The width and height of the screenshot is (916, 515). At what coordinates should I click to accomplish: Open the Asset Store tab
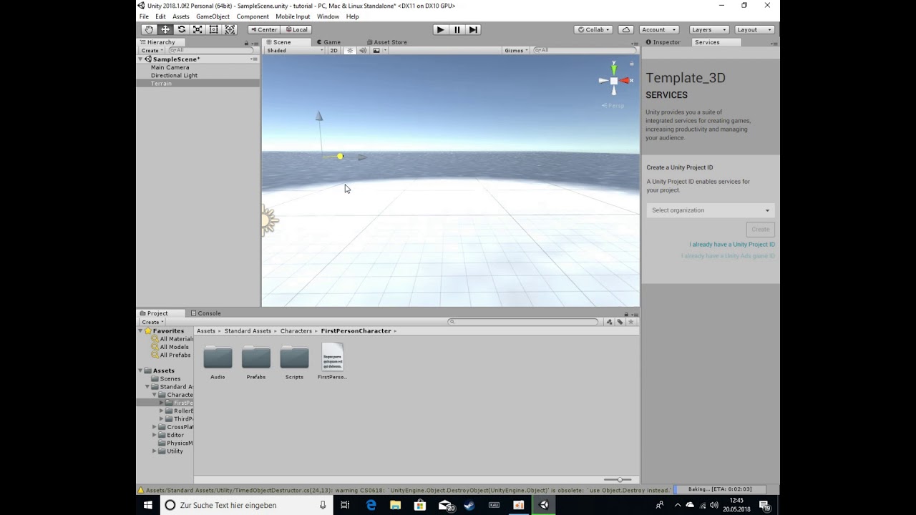(x=386, y=42)
